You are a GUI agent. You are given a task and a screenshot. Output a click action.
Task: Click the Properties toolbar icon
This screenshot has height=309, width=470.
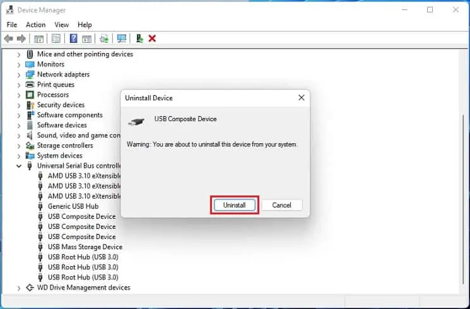56,38
